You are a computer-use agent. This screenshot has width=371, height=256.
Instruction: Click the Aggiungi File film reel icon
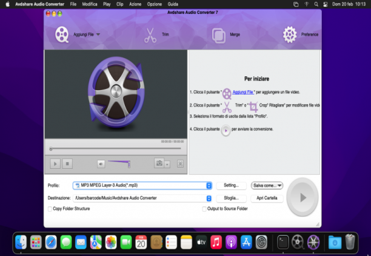point(62,34)
